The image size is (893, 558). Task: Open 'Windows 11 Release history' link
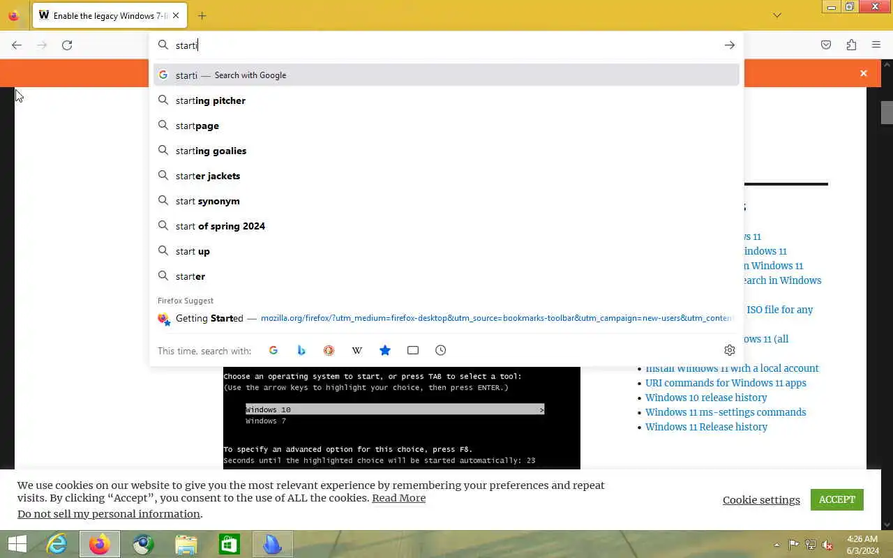(706, 427)
